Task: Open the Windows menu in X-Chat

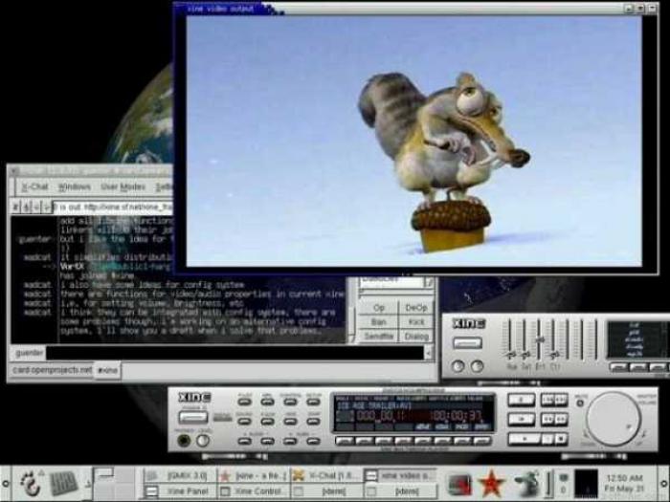Action: tap(75, 187)
